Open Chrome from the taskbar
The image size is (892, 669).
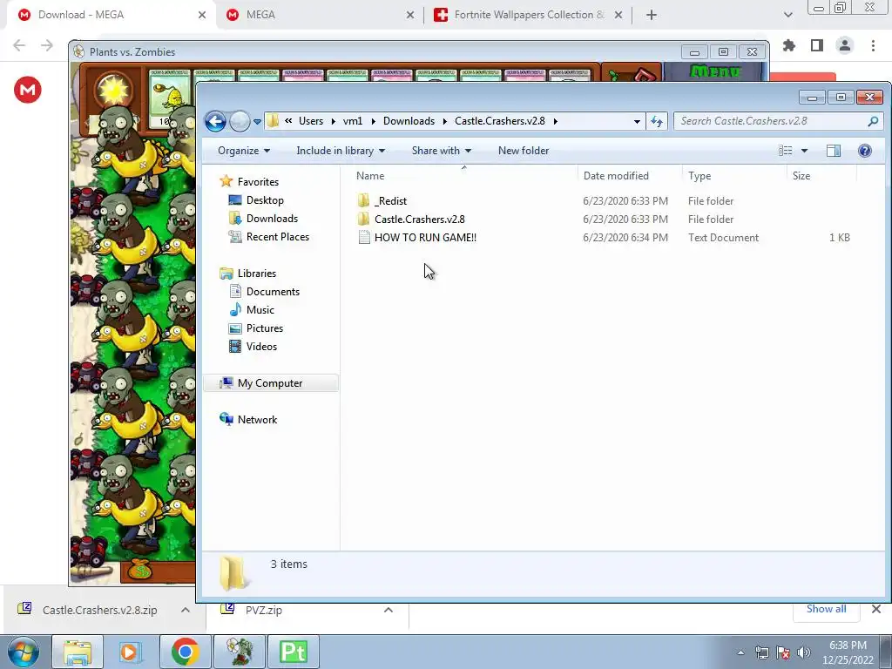coord(185,652)
